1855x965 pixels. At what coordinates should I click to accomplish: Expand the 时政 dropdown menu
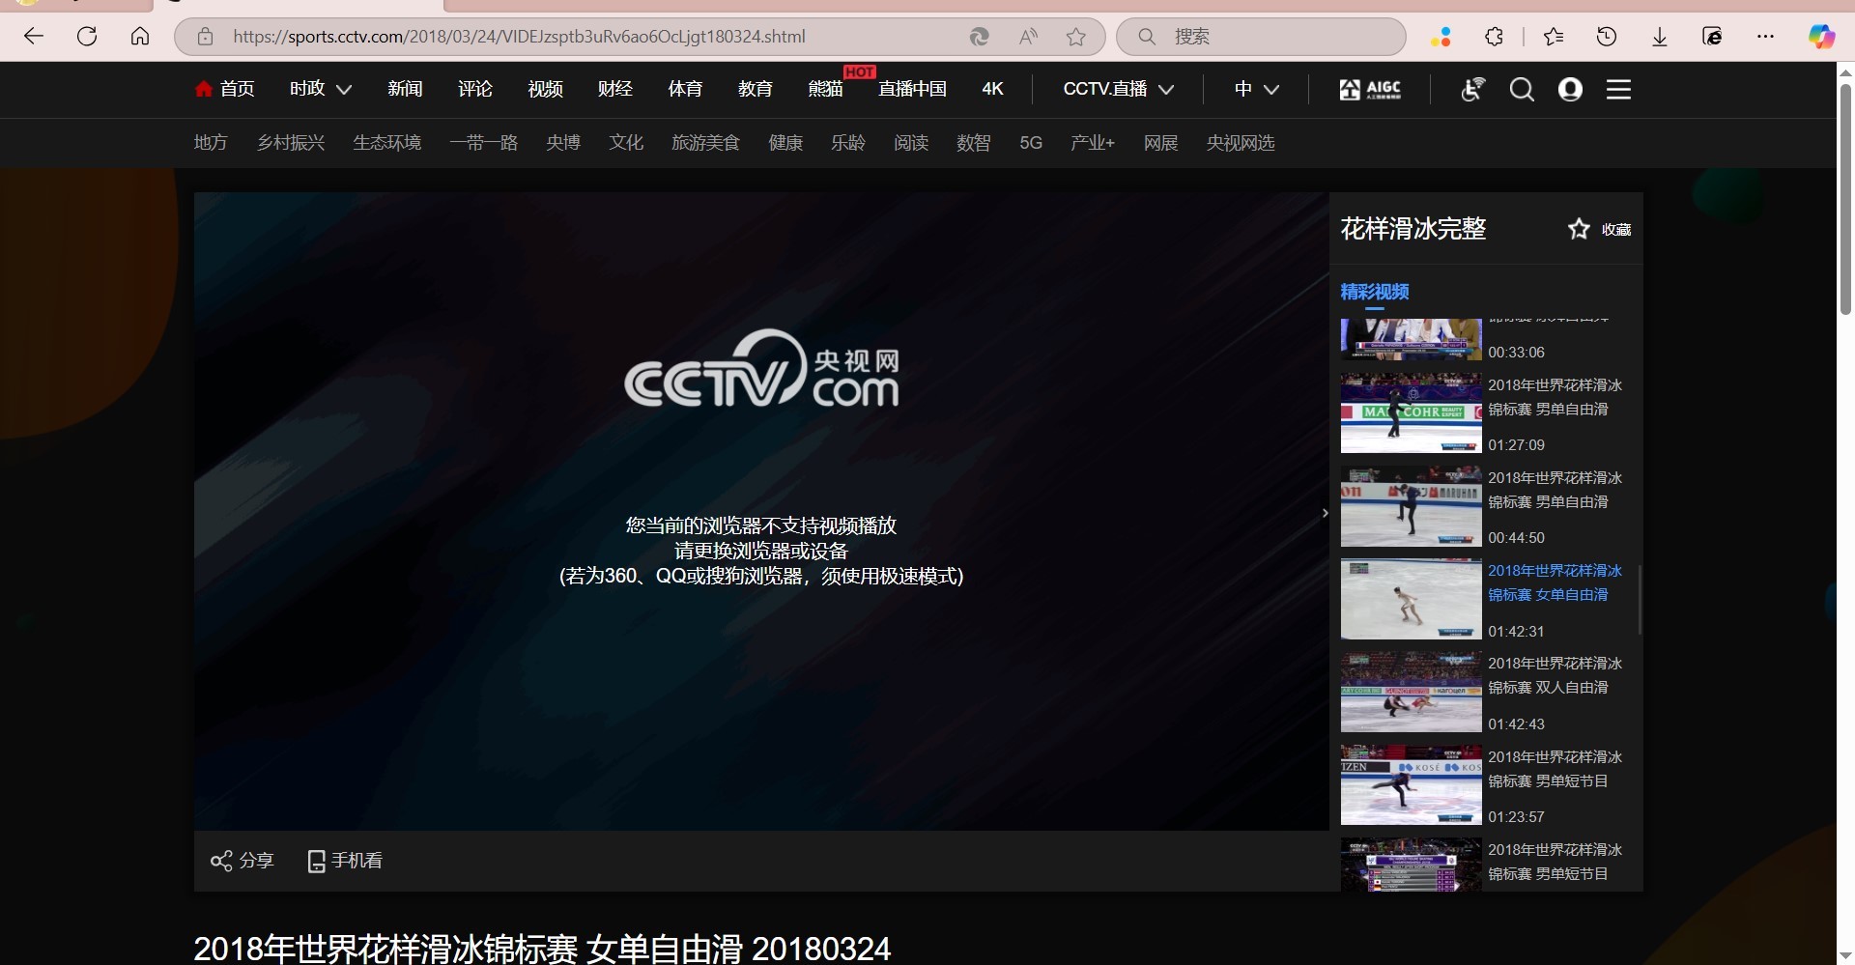coord(321,89)
